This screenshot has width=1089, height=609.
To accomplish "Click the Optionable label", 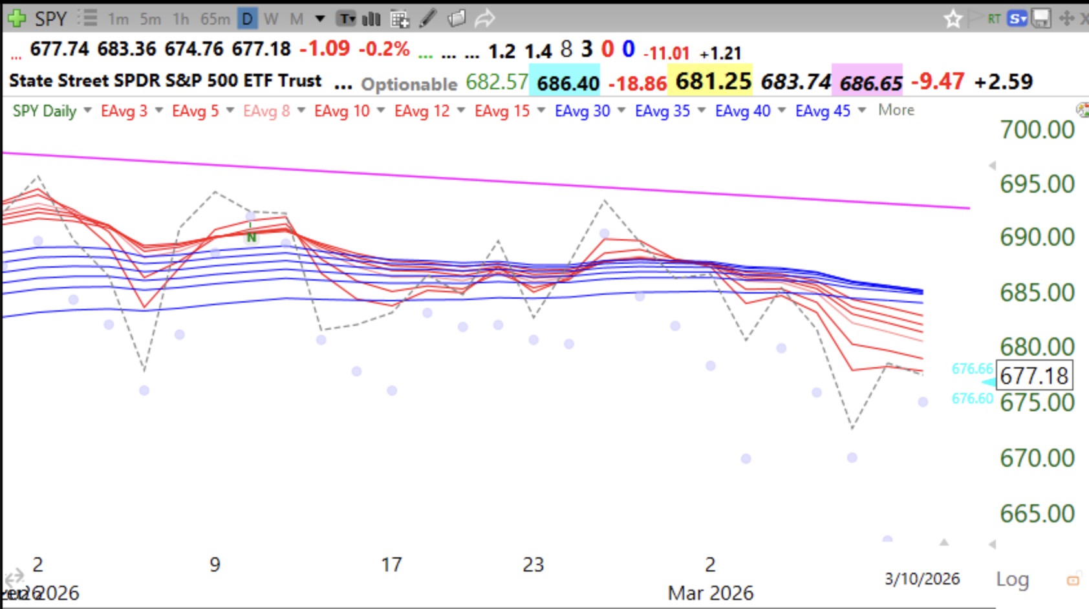I will pos(408,83).
